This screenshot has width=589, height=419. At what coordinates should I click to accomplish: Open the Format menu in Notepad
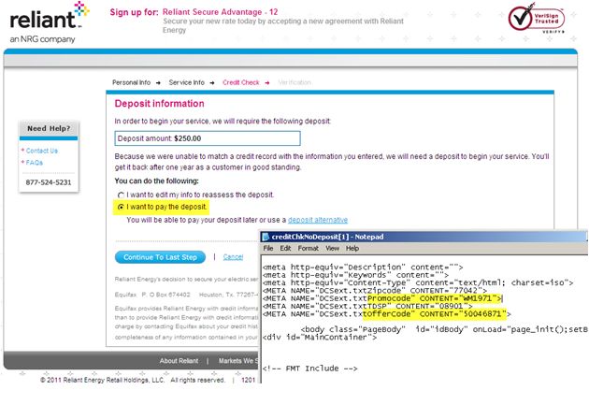308,249
